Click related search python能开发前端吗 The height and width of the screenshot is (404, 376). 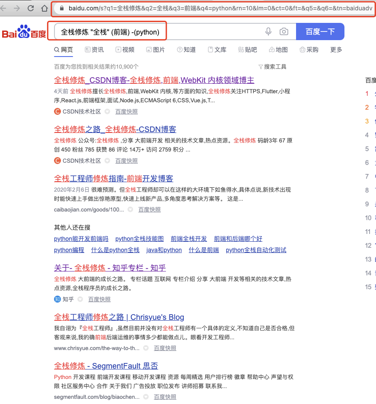pyautogui.click(x=81, y=239)
